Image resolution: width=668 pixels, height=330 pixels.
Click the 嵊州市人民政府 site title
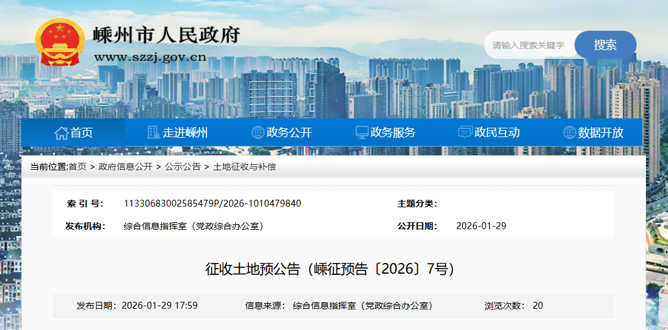pyautogui.click(x=166, y=35)
